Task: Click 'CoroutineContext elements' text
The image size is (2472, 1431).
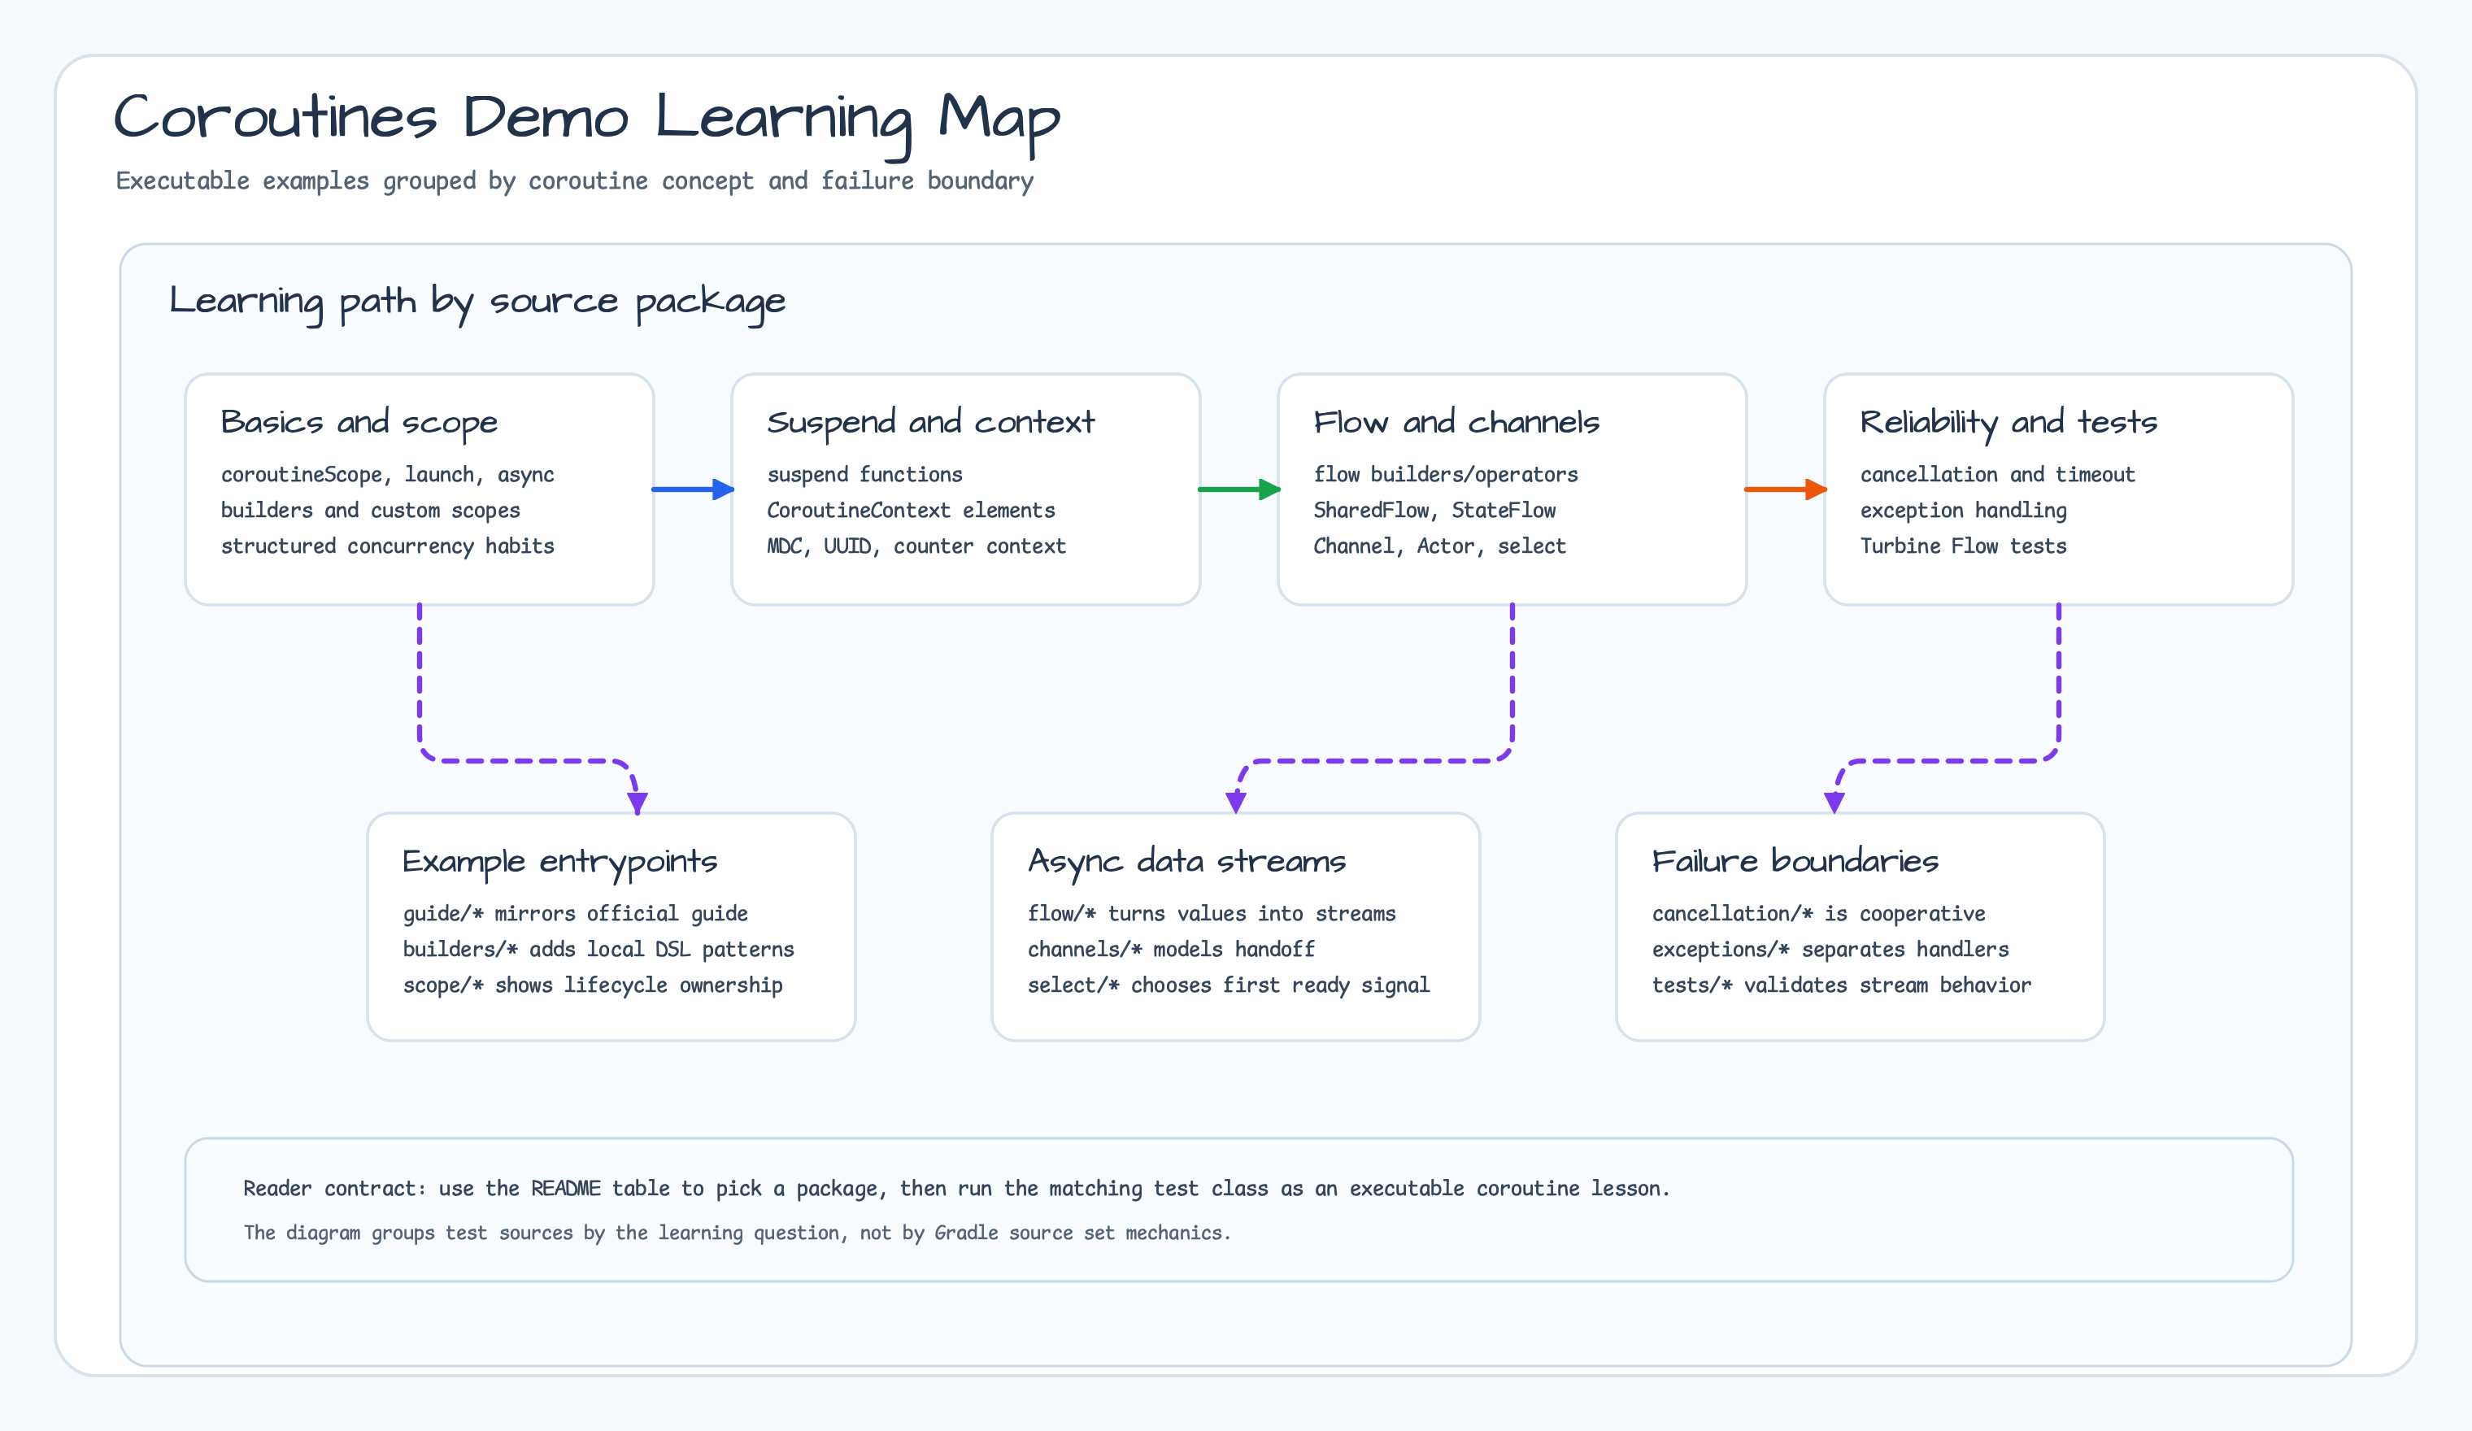Action: 912,510
